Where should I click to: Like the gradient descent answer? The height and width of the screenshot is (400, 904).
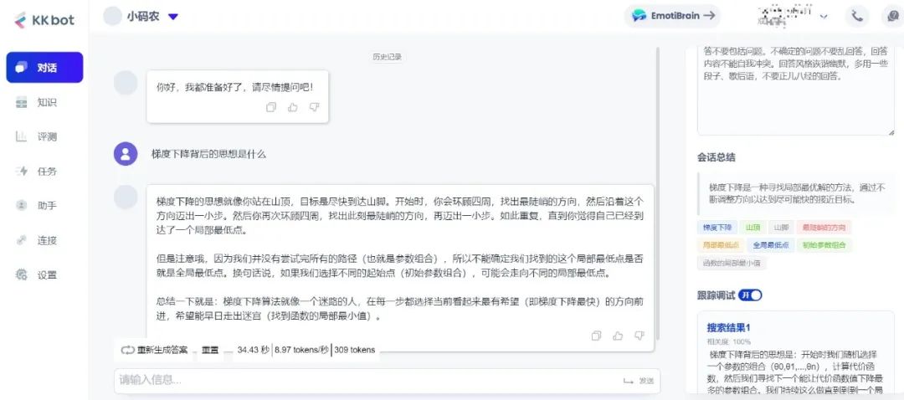(x=618, y=336)
